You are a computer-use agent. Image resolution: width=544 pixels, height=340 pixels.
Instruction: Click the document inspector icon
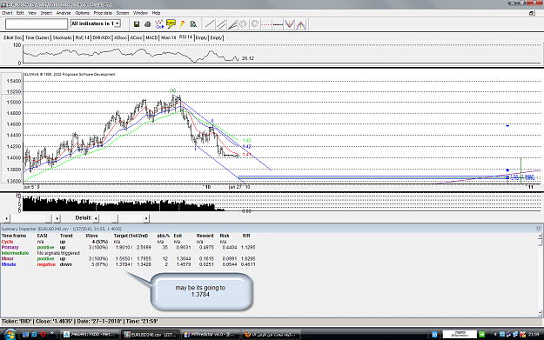(193, 24)
